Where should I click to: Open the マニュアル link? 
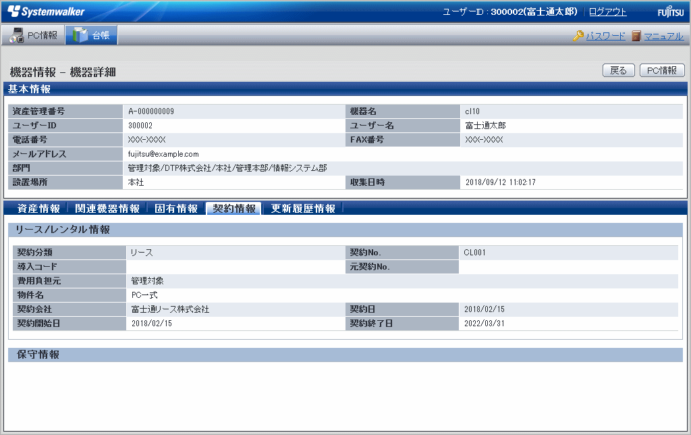pyautogui.click(x=663, y=36)
